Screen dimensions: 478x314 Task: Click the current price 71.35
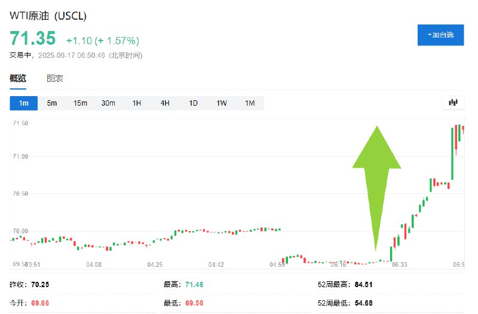(33, 38)
